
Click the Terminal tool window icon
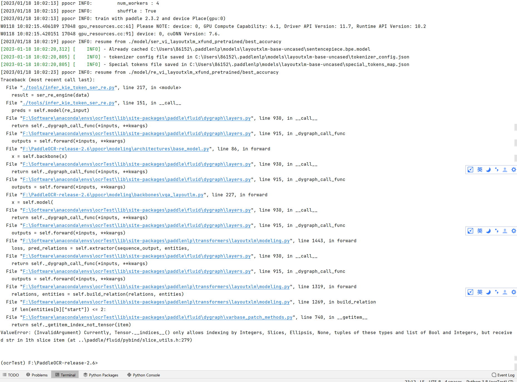57,374
